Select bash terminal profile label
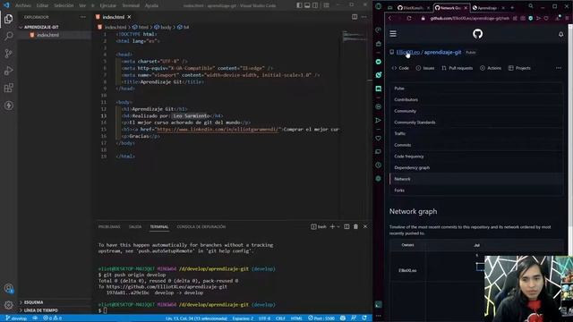 click(x=319, y=226)
